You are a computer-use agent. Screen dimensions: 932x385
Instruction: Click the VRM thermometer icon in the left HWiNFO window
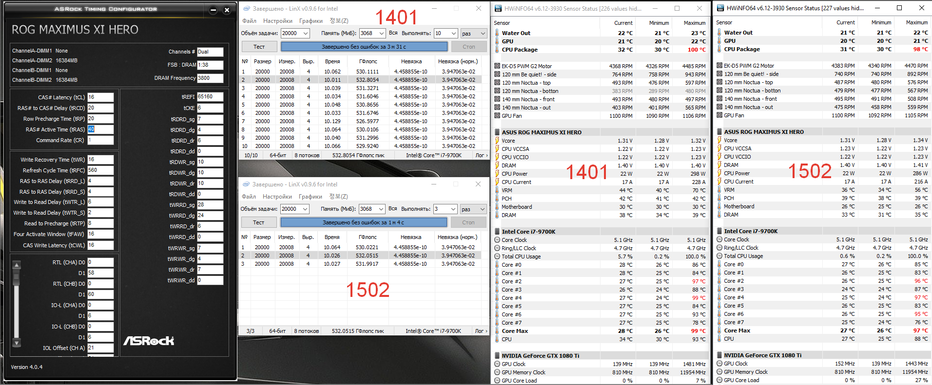(497, 190)
